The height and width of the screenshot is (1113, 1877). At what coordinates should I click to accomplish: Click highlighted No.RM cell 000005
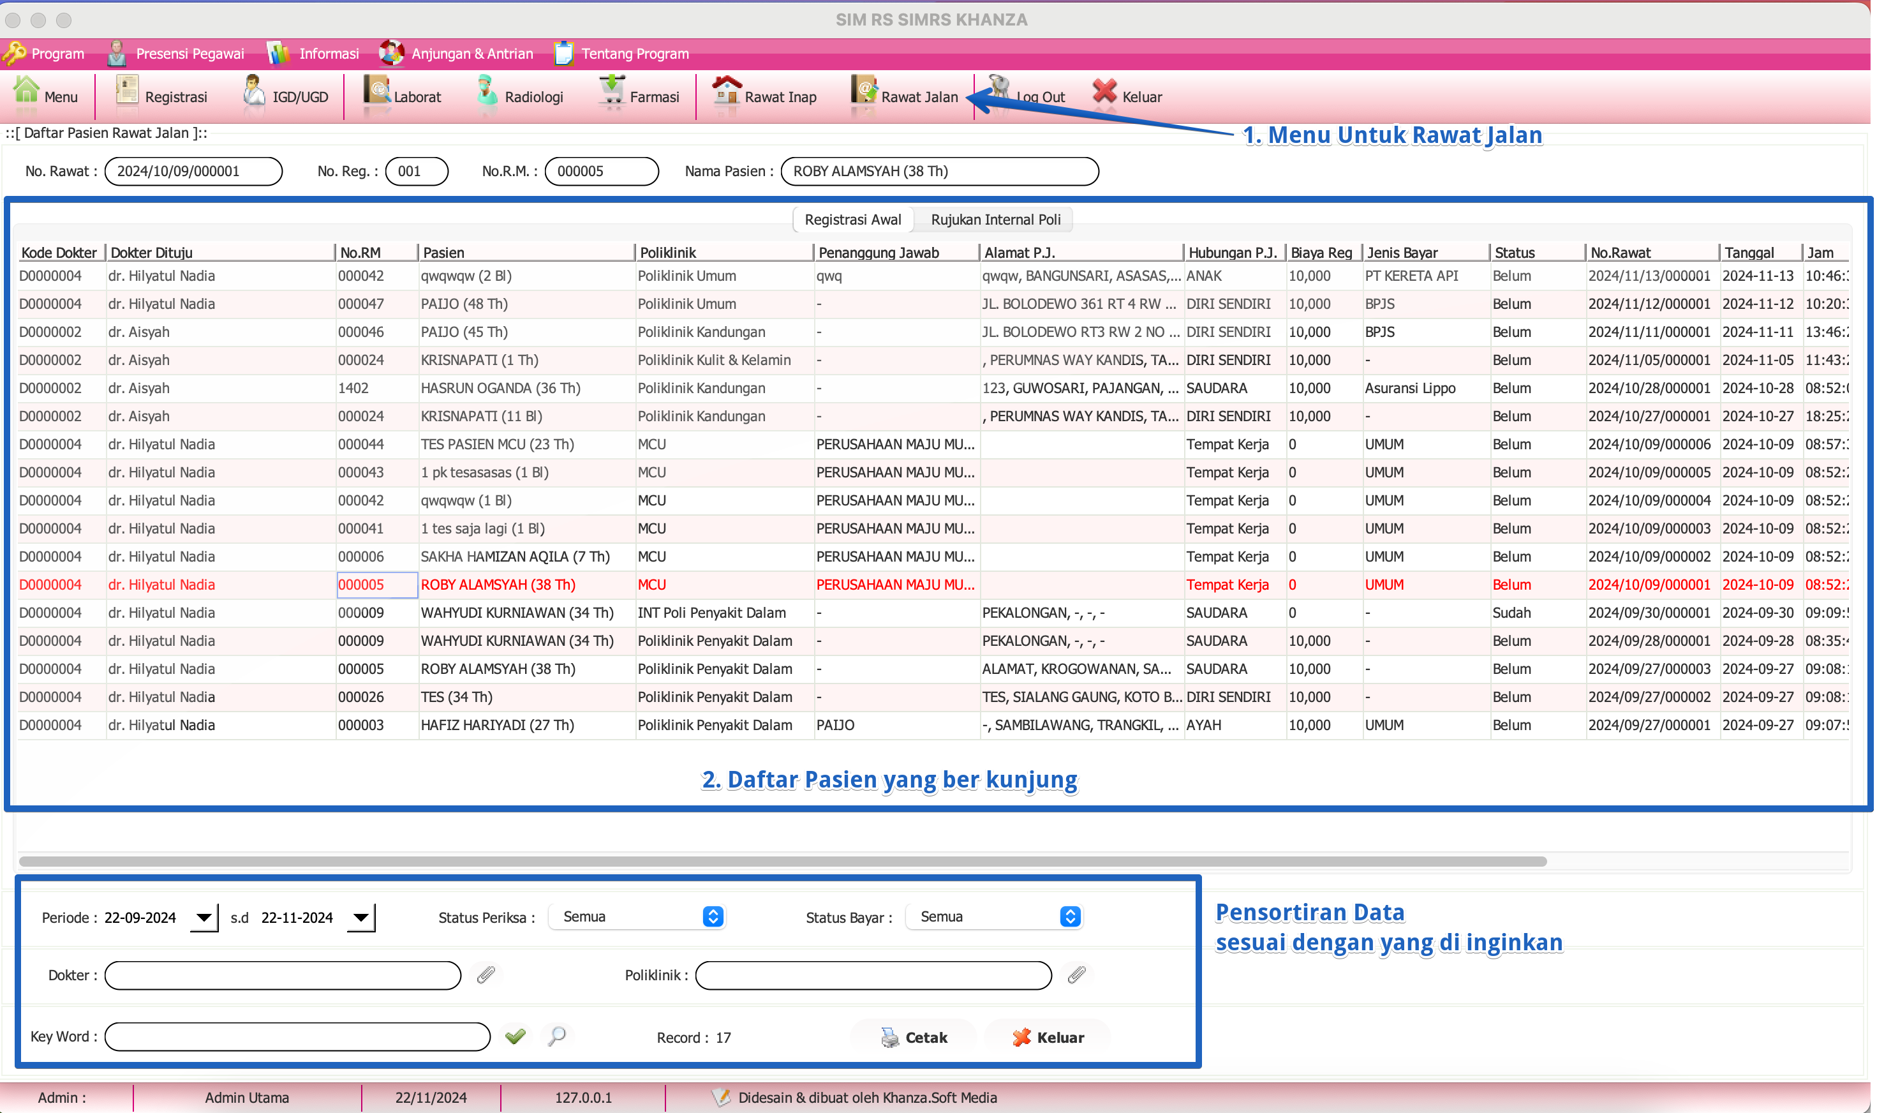(377, 585)
